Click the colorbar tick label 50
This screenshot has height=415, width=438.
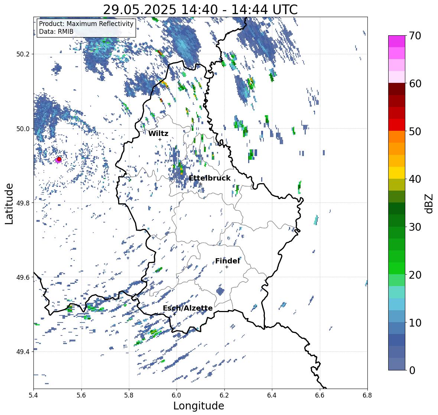pos(415,131)
